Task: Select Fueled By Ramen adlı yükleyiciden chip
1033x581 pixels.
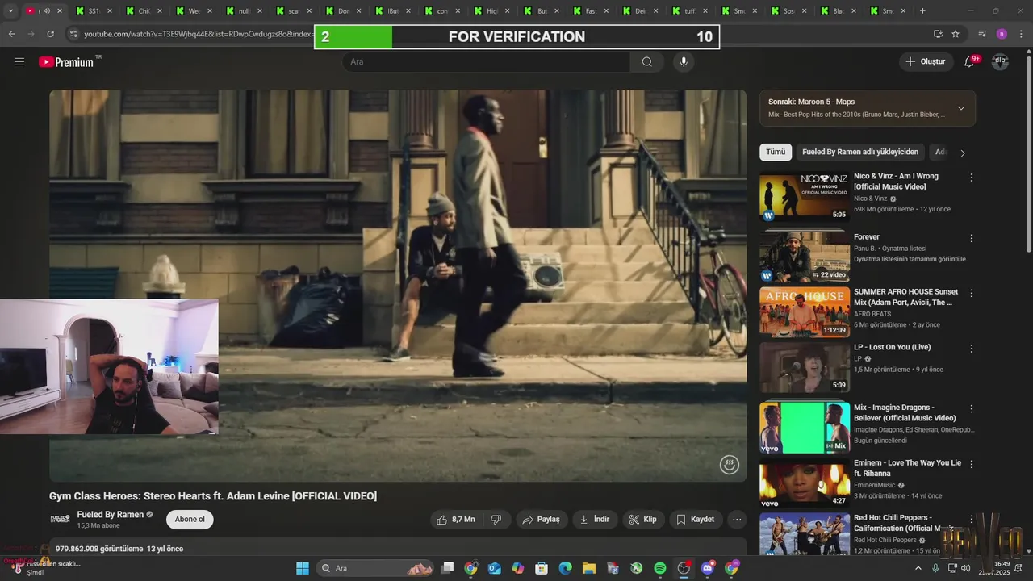Action: point(860,152)
